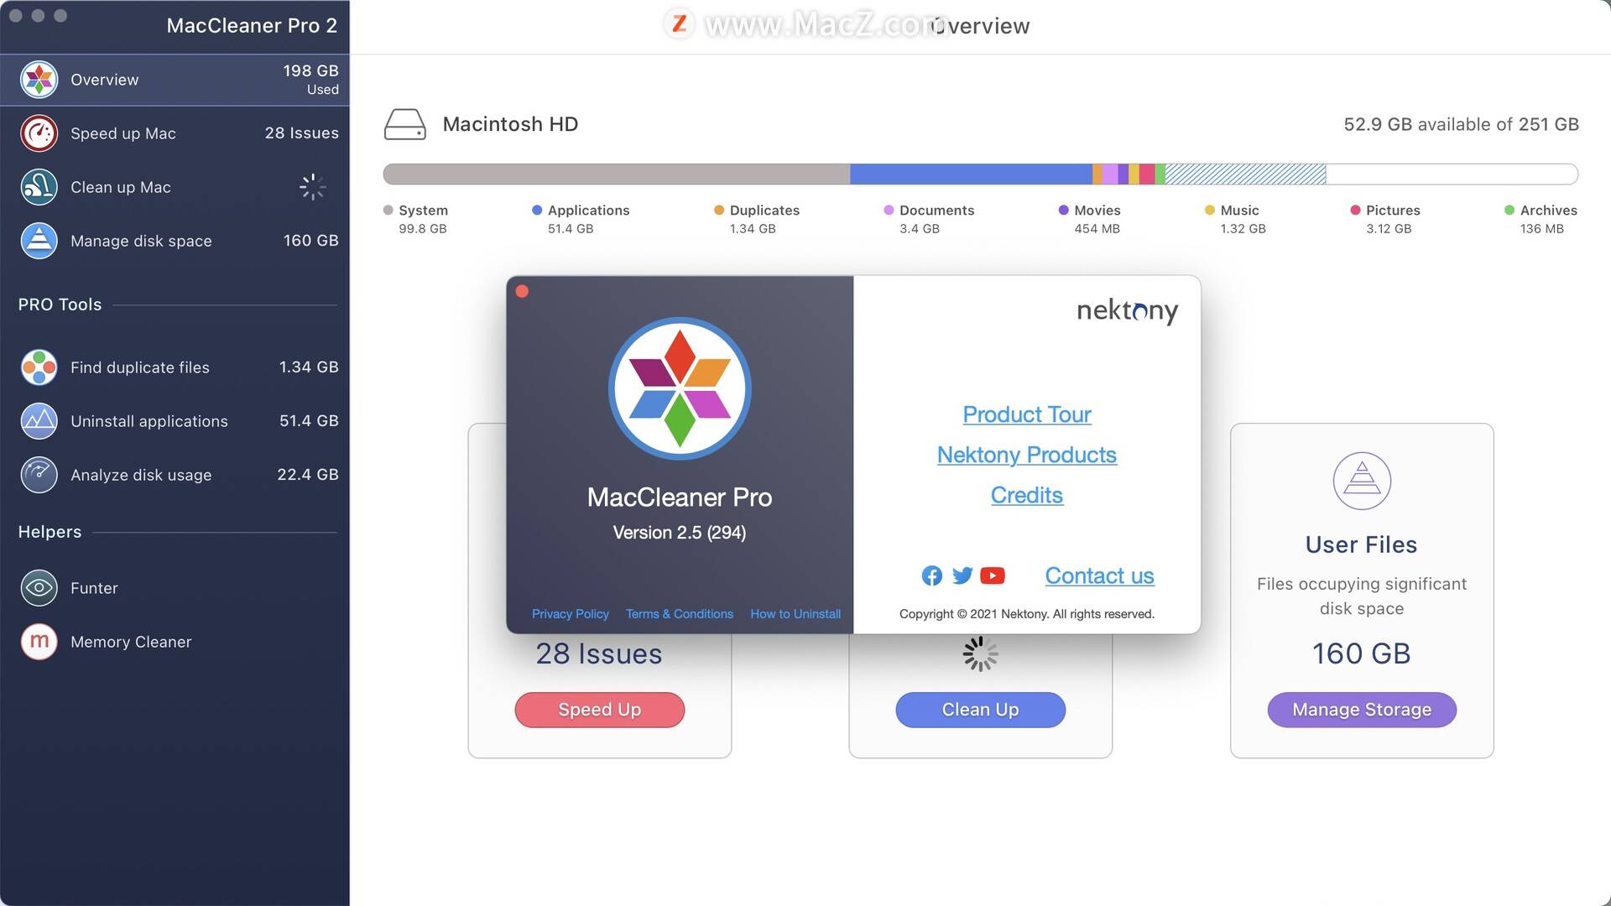The image size is (1611, 906).
Task: Click the User Files pyramid icon
Action: (x=1362, y=481)
